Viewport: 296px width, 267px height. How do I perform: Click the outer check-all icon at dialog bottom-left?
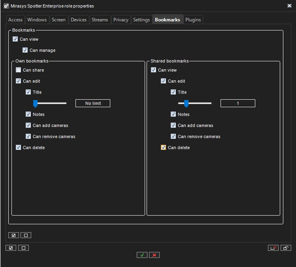11,248
